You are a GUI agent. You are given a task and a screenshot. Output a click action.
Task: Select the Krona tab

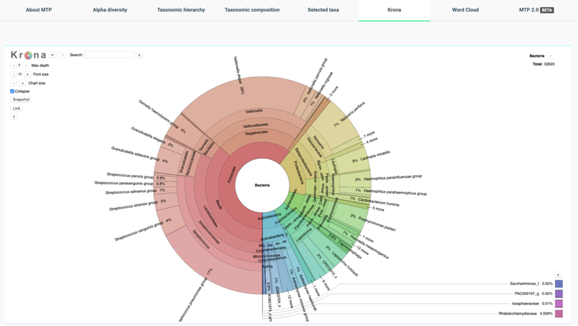pos(395,10)
